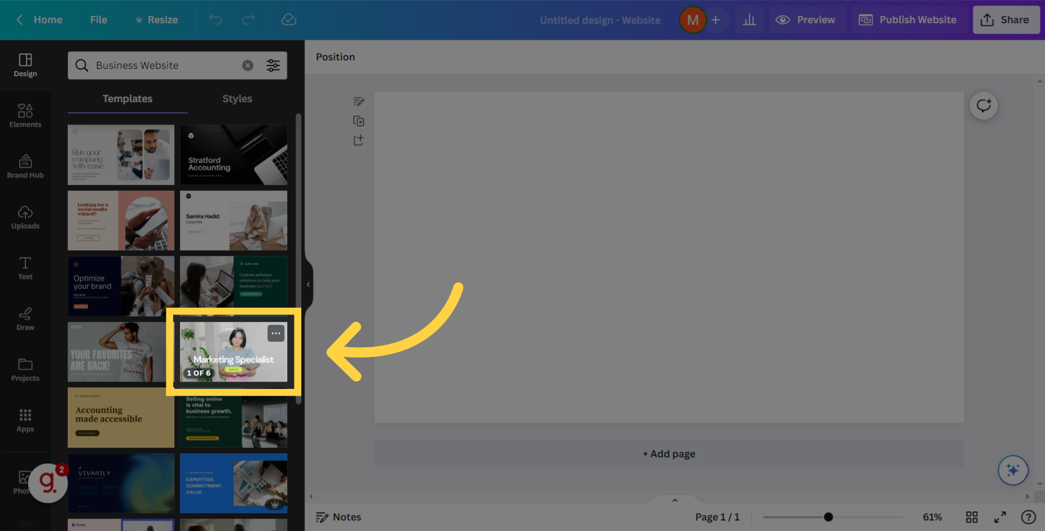Expand the page thumbnails with the upward chevron
This screenshot has height=531, width=1045.
pos(674,499)
